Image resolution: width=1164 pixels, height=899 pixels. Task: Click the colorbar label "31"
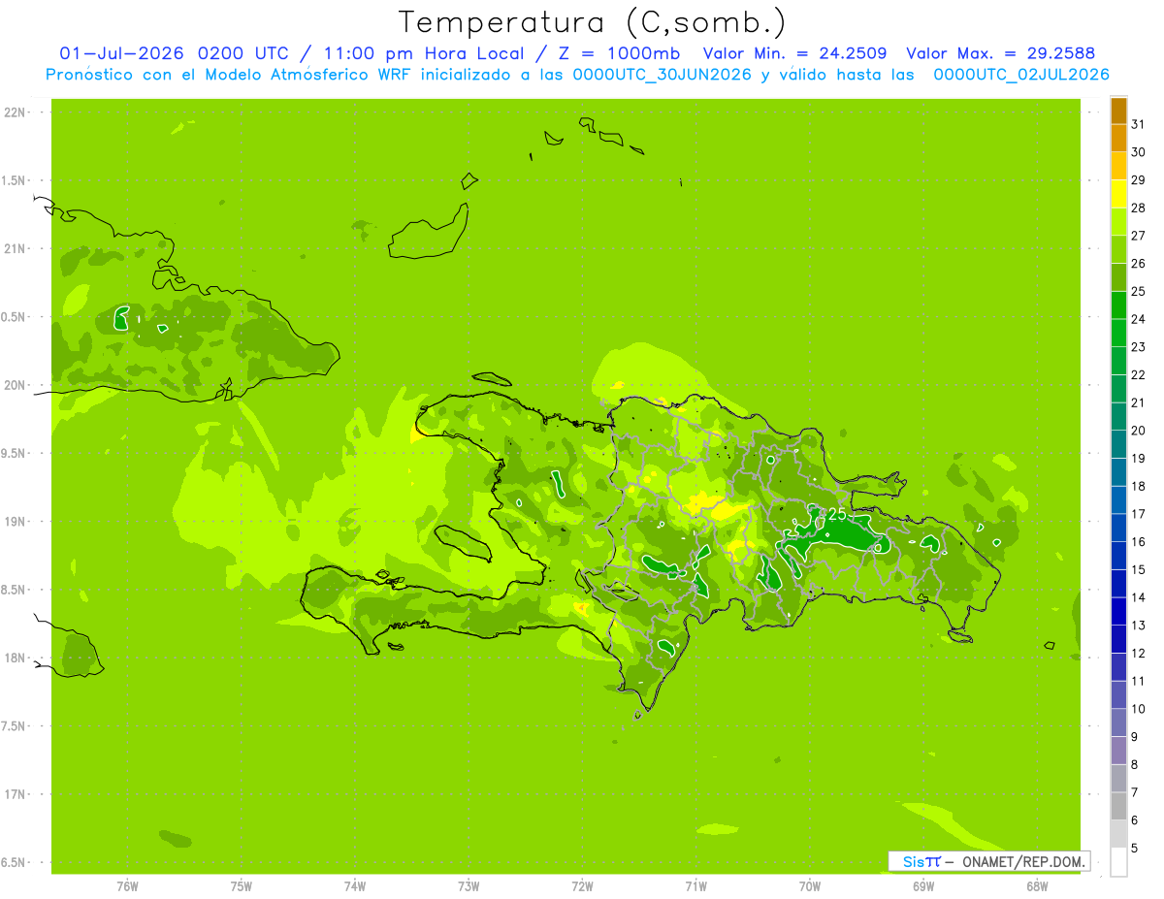(x=1138, y=124)
